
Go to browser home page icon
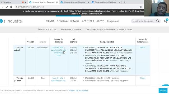pos(11,7)
